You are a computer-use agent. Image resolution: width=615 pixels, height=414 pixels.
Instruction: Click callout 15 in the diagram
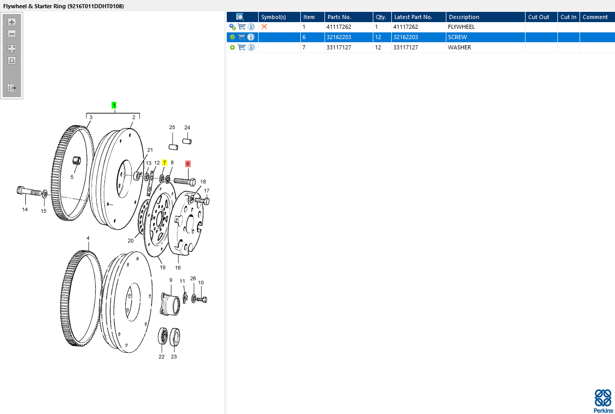(44, 211)
